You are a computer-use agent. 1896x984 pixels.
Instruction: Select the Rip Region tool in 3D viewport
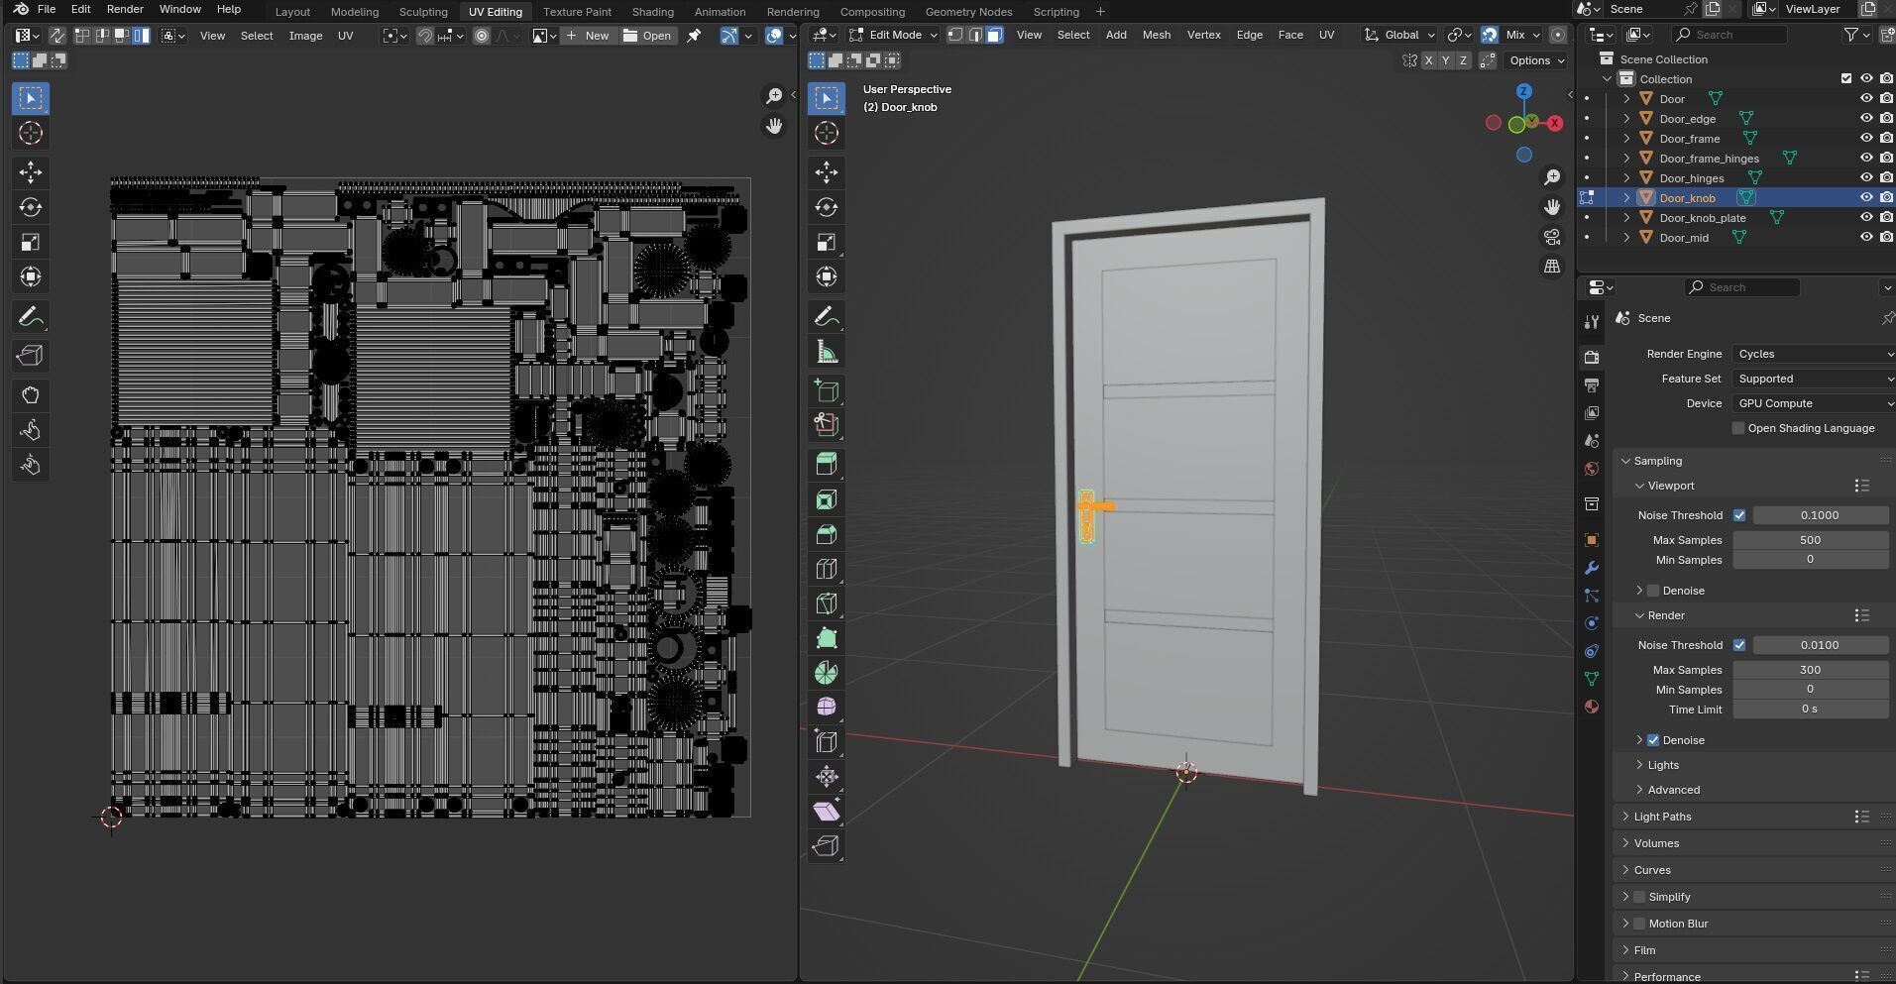(x=827, y=845)
